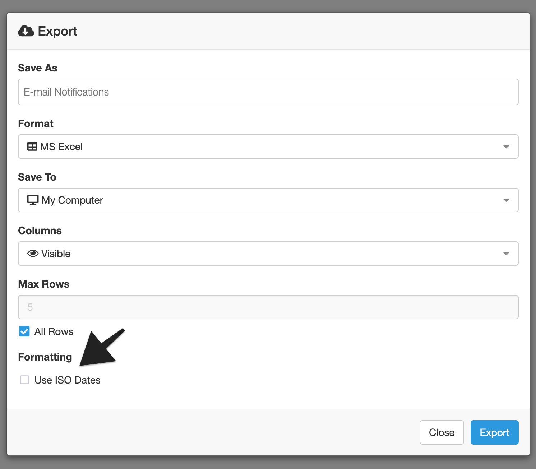Click the My Computer monitor icon
The width and height of the screenshot is (536, 469).
click(33, 200)
